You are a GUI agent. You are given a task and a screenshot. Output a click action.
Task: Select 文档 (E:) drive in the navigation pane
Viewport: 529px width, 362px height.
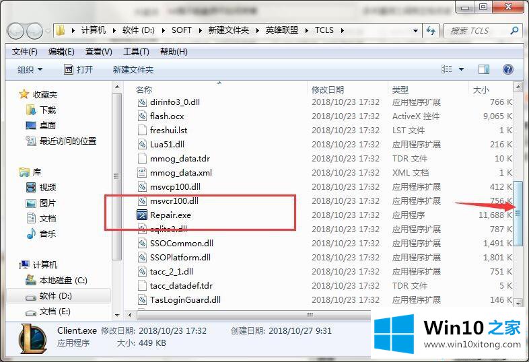(x=55, y=312)
